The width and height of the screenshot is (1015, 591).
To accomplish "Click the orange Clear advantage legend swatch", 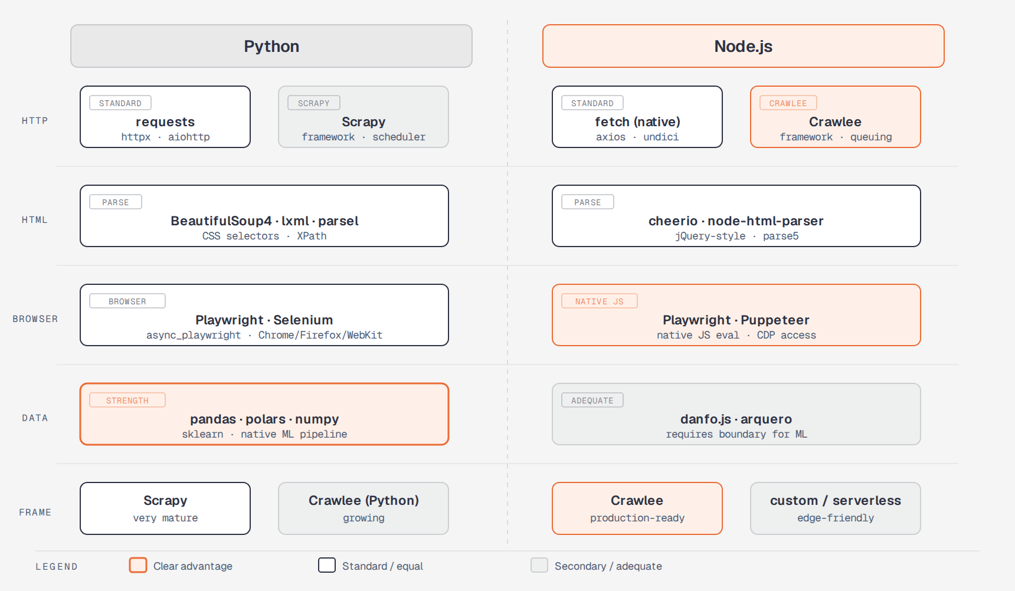I will click(138, 565).
